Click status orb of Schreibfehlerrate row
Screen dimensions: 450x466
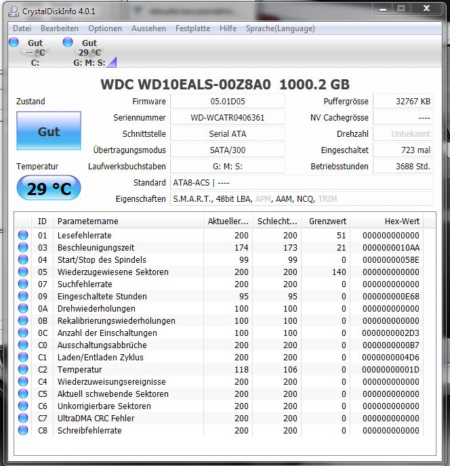(x=23, y=430)
